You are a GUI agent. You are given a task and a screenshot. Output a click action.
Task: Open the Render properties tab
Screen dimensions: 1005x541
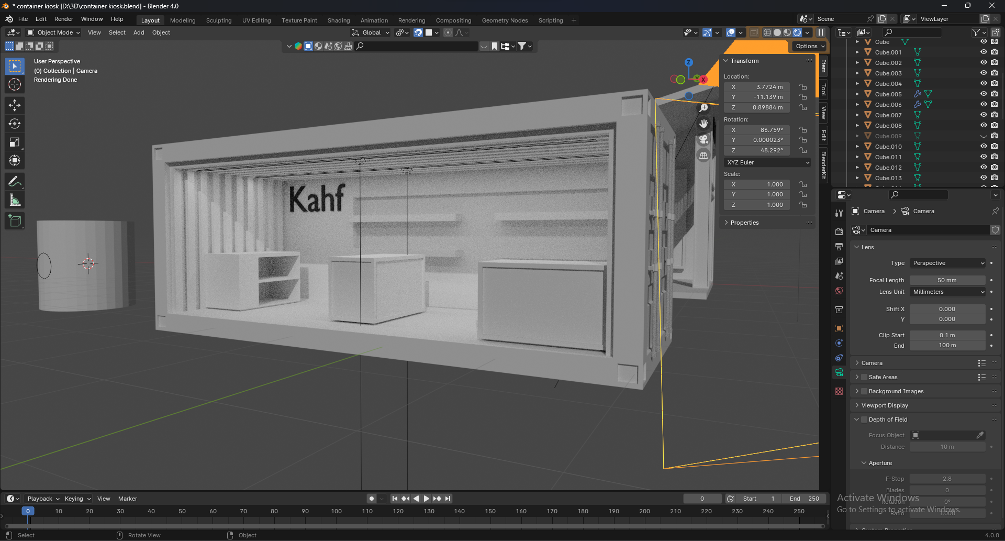[x=839, y=231]
